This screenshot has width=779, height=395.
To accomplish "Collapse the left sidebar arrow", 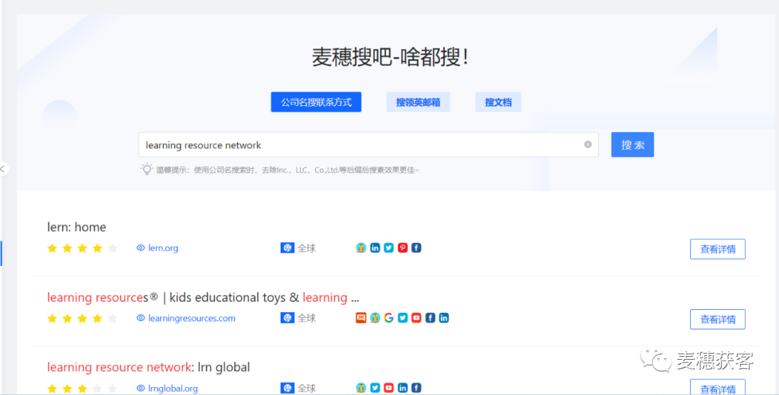I will 2,169.
